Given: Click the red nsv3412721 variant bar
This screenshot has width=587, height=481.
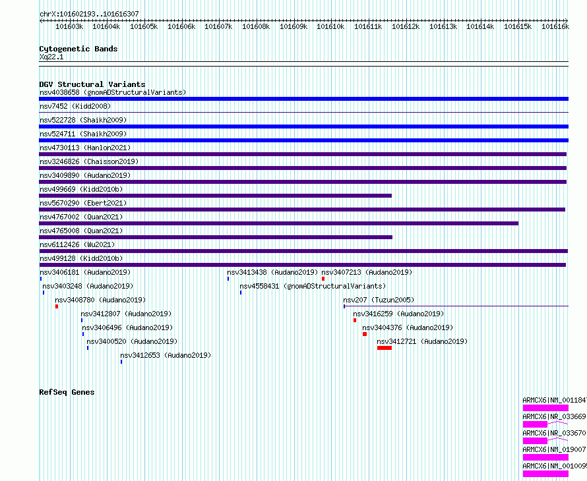Looking at the screenshot, I should click(385, 348).
